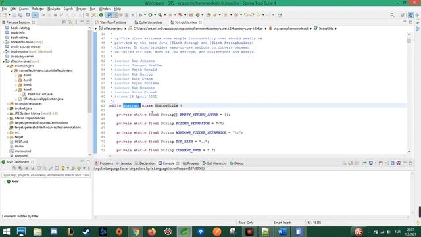Expand the bookstore-main project
Screen dimensions: 421x237
pyautogui.click(x=3, y=42)
